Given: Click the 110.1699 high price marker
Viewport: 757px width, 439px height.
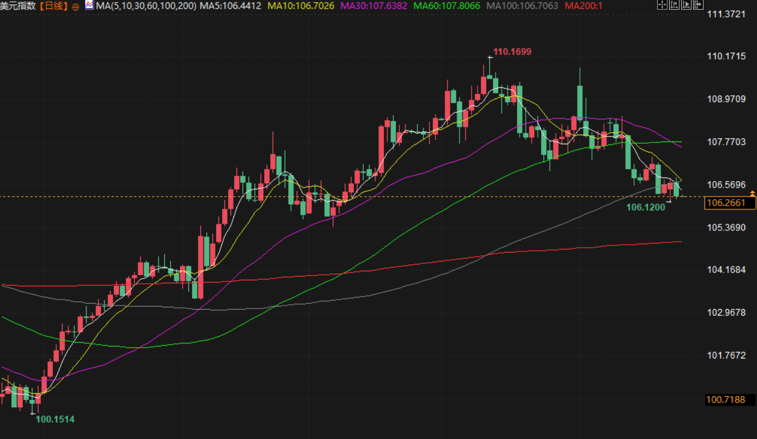Looking at the screenshot, I should click(x=512, y=52).
